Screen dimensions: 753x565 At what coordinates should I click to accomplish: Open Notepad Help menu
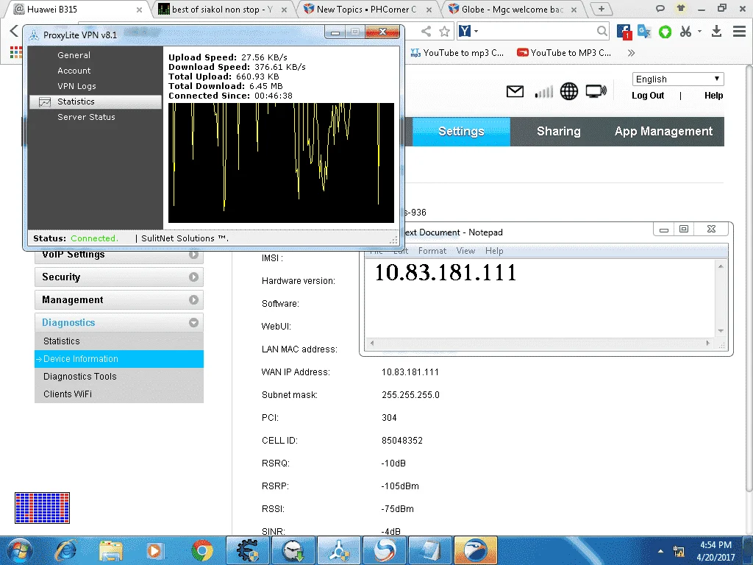494,251
